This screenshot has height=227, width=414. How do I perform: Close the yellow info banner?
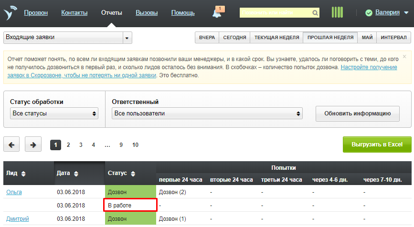405,57
